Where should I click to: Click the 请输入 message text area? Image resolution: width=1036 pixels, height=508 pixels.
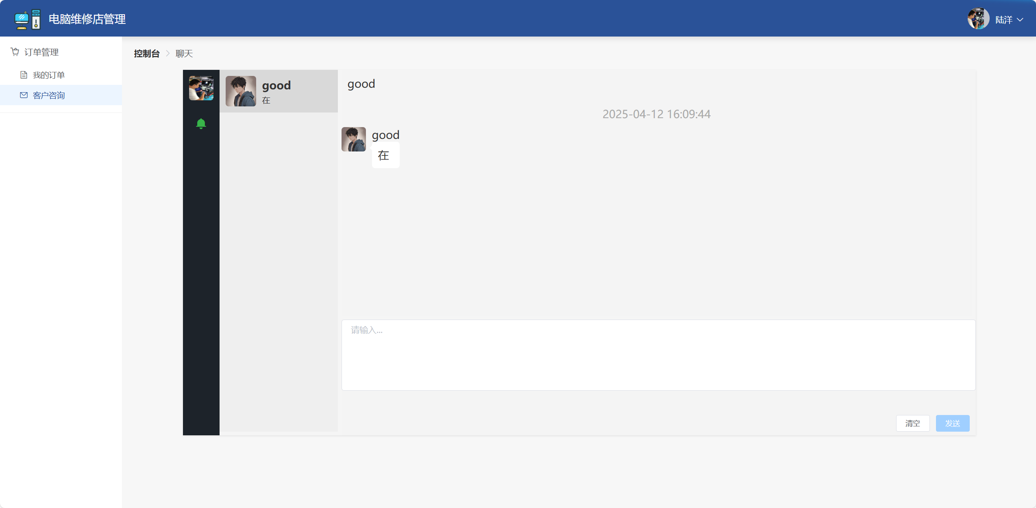coord(658,355)
